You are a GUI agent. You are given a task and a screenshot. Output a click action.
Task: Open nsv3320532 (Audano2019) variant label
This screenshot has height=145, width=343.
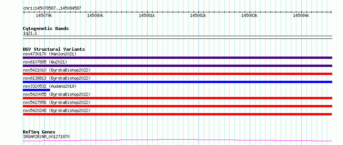[x=50, y=86]
